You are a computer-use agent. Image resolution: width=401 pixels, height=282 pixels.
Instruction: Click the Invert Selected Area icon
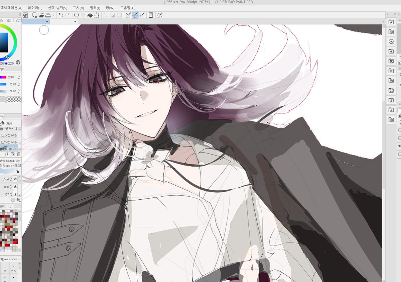coord(113,15)
